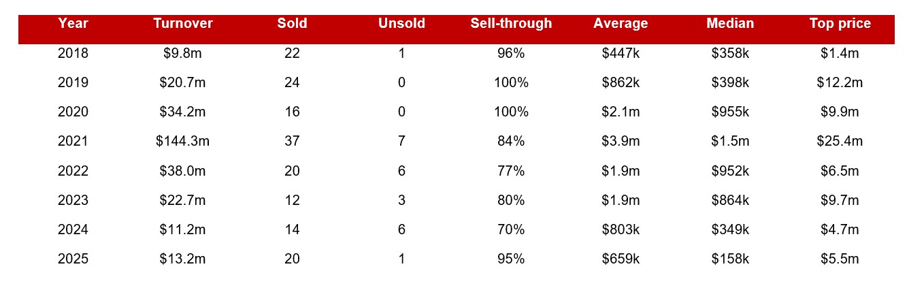Select the 2025 year cell
Viewport: 909px width, 288px height.
[73, 259]
